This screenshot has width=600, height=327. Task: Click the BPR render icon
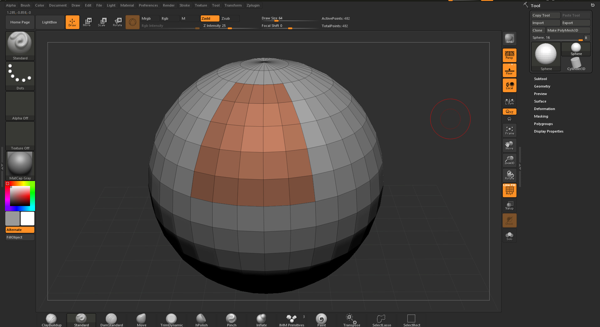tap(509, 38)
